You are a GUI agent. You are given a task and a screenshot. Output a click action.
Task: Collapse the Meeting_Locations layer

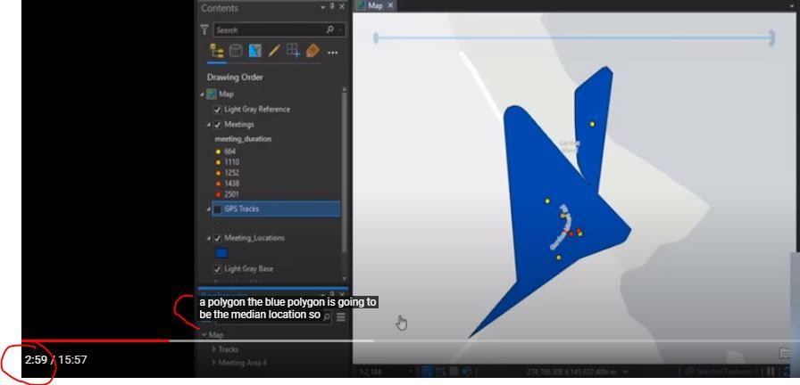209,238
